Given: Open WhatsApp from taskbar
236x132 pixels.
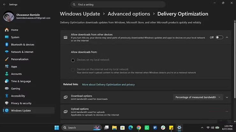Looking at the screenshot, I should point(147,128).
